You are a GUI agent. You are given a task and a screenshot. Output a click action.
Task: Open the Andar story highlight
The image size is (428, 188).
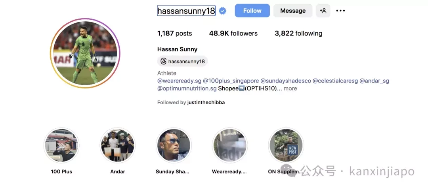click(x=118, y=145)
